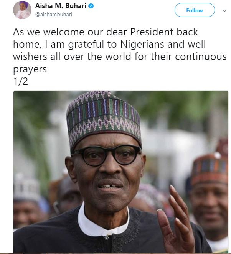Click the 1/2 thread counter text
This screenshot has width=231, height=254.
click(20, 81)
